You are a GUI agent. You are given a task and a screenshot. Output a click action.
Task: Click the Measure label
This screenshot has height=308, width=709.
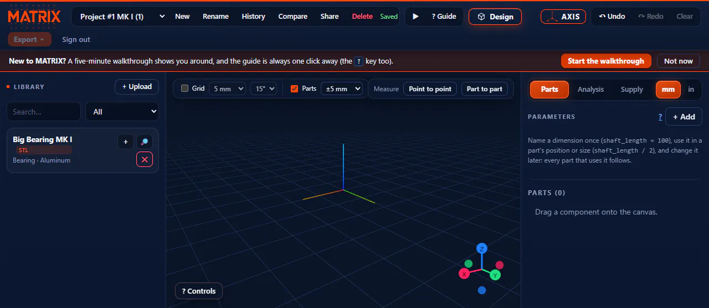click(x=386, y=88)
